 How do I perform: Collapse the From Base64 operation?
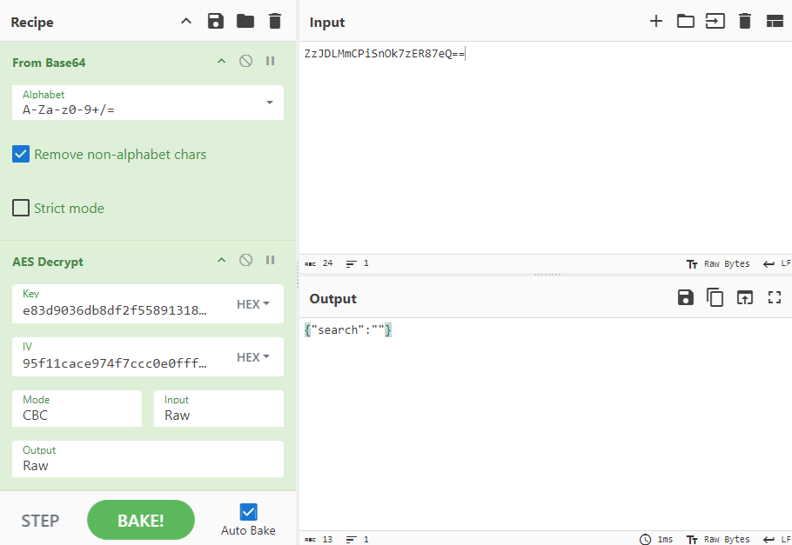pos(221,62)
